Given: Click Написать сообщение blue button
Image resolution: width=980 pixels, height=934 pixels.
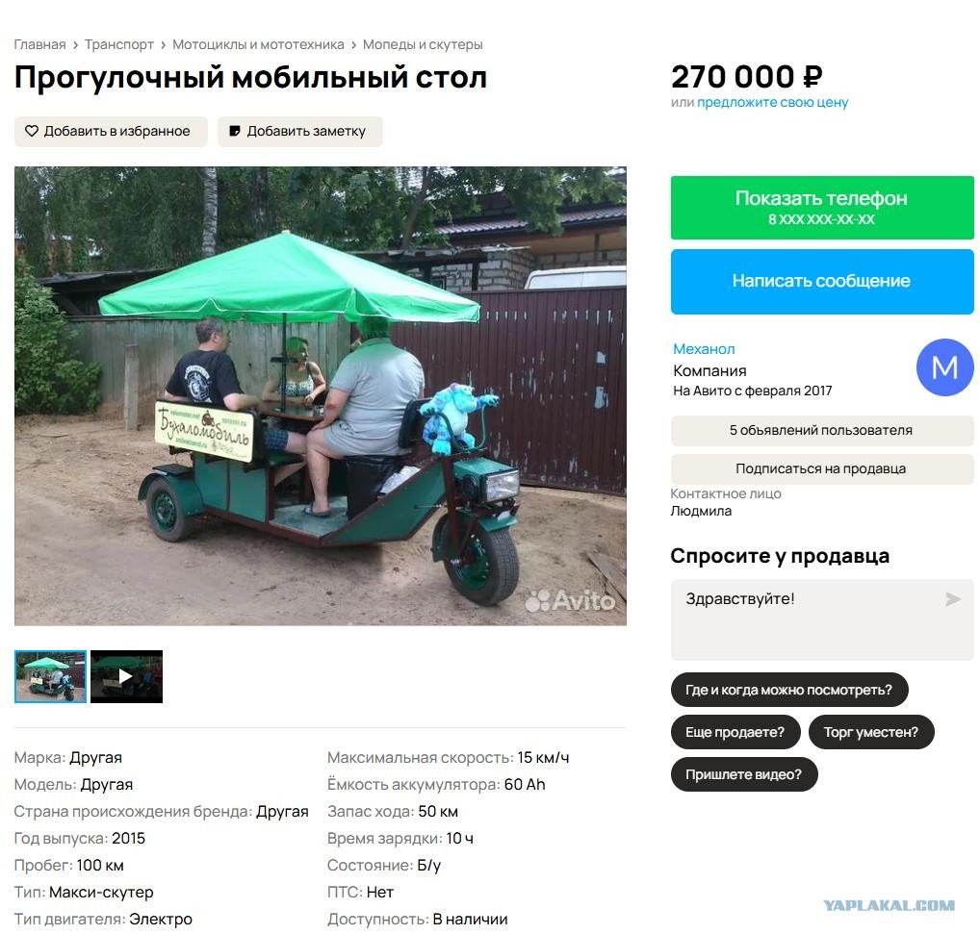Looking at the screenshot, I should click(x=822, y=282).
